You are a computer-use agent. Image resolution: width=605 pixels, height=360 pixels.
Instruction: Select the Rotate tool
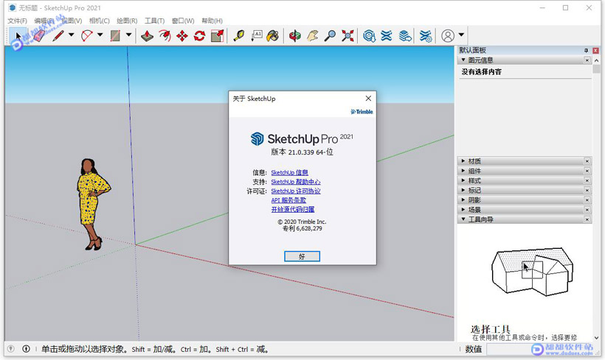pos(199,36)
